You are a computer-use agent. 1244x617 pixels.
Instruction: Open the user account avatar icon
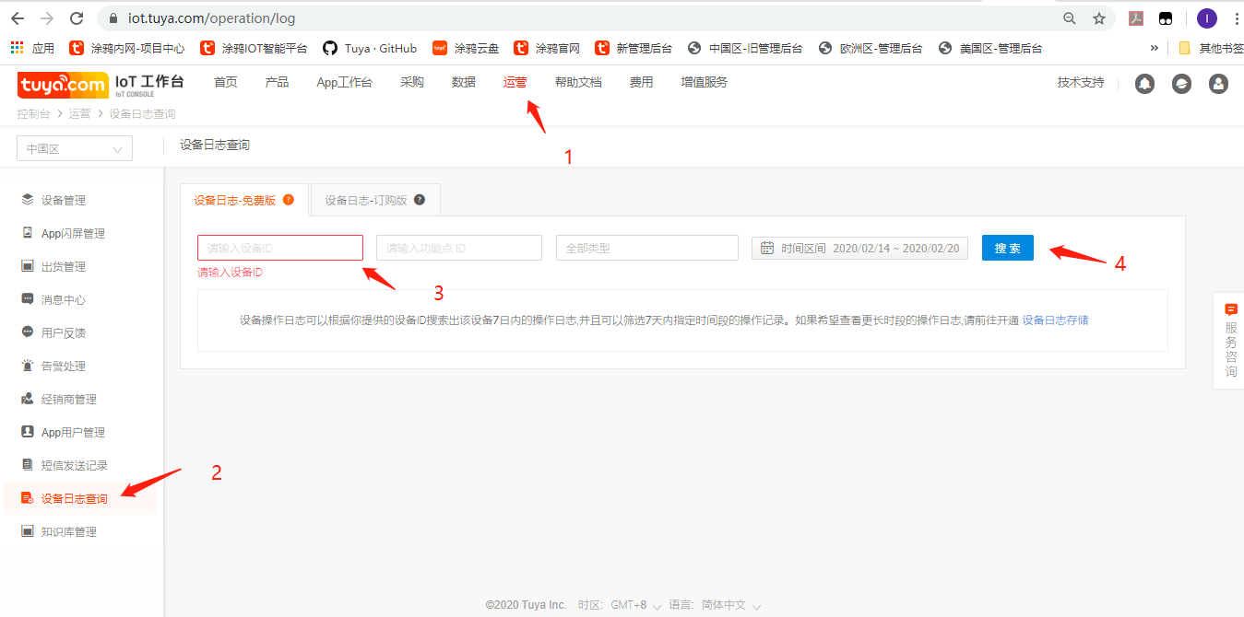point(1218,84)
